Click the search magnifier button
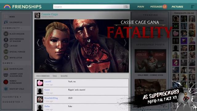 pos(126,7)
